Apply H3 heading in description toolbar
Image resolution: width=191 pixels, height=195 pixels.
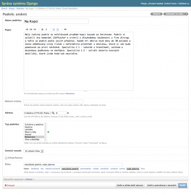31,30
